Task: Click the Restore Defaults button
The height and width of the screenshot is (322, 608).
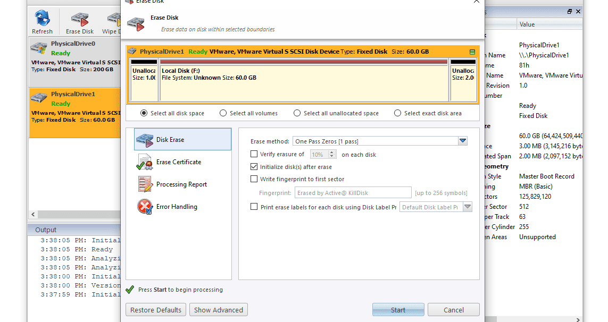Action: [156, 310]
